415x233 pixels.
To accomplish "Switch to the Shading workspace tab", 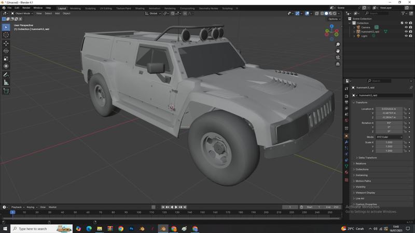I will (x=140, y=8).
